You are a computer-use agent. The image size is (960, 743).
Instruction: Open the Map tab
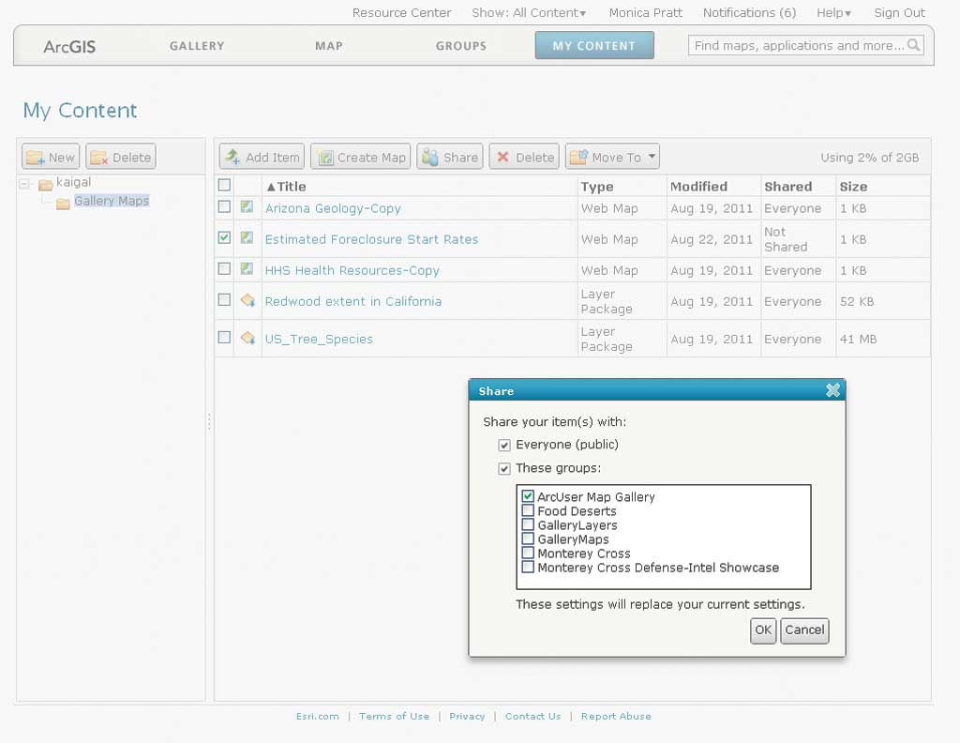(x=329, y=46)
